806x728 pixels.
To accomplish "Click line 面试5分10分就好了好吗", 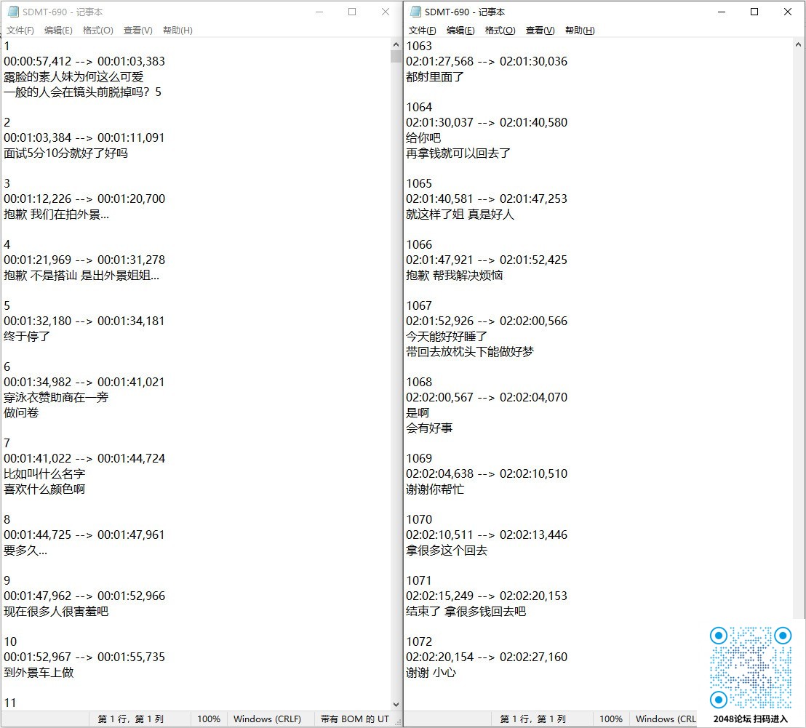I will coord(65,153).
